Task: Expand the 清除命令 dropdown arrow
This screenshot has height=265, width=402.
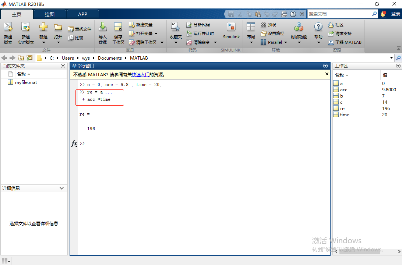Action: [215, 42]
